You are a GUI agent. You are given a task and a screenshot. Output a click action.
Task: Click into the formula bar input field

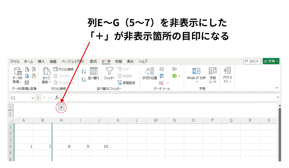click(x=169, y=98)
